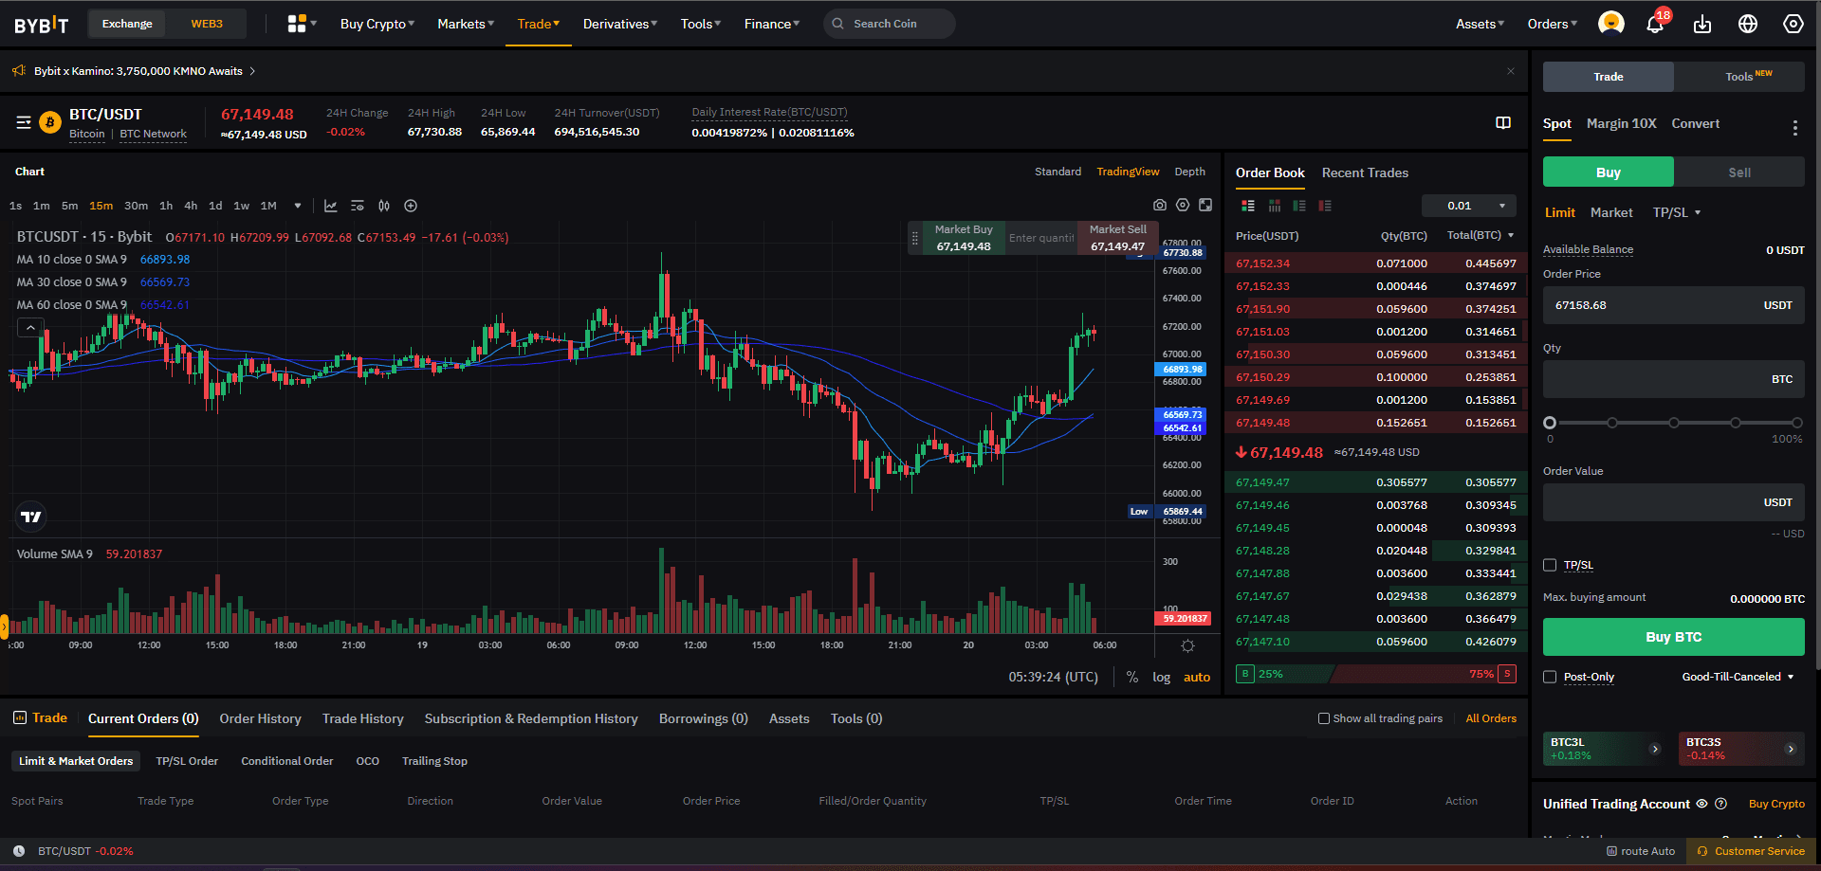Select the sell-only order book view icon
This screenshot has height=871, width=1821.
coord(1325,206)
